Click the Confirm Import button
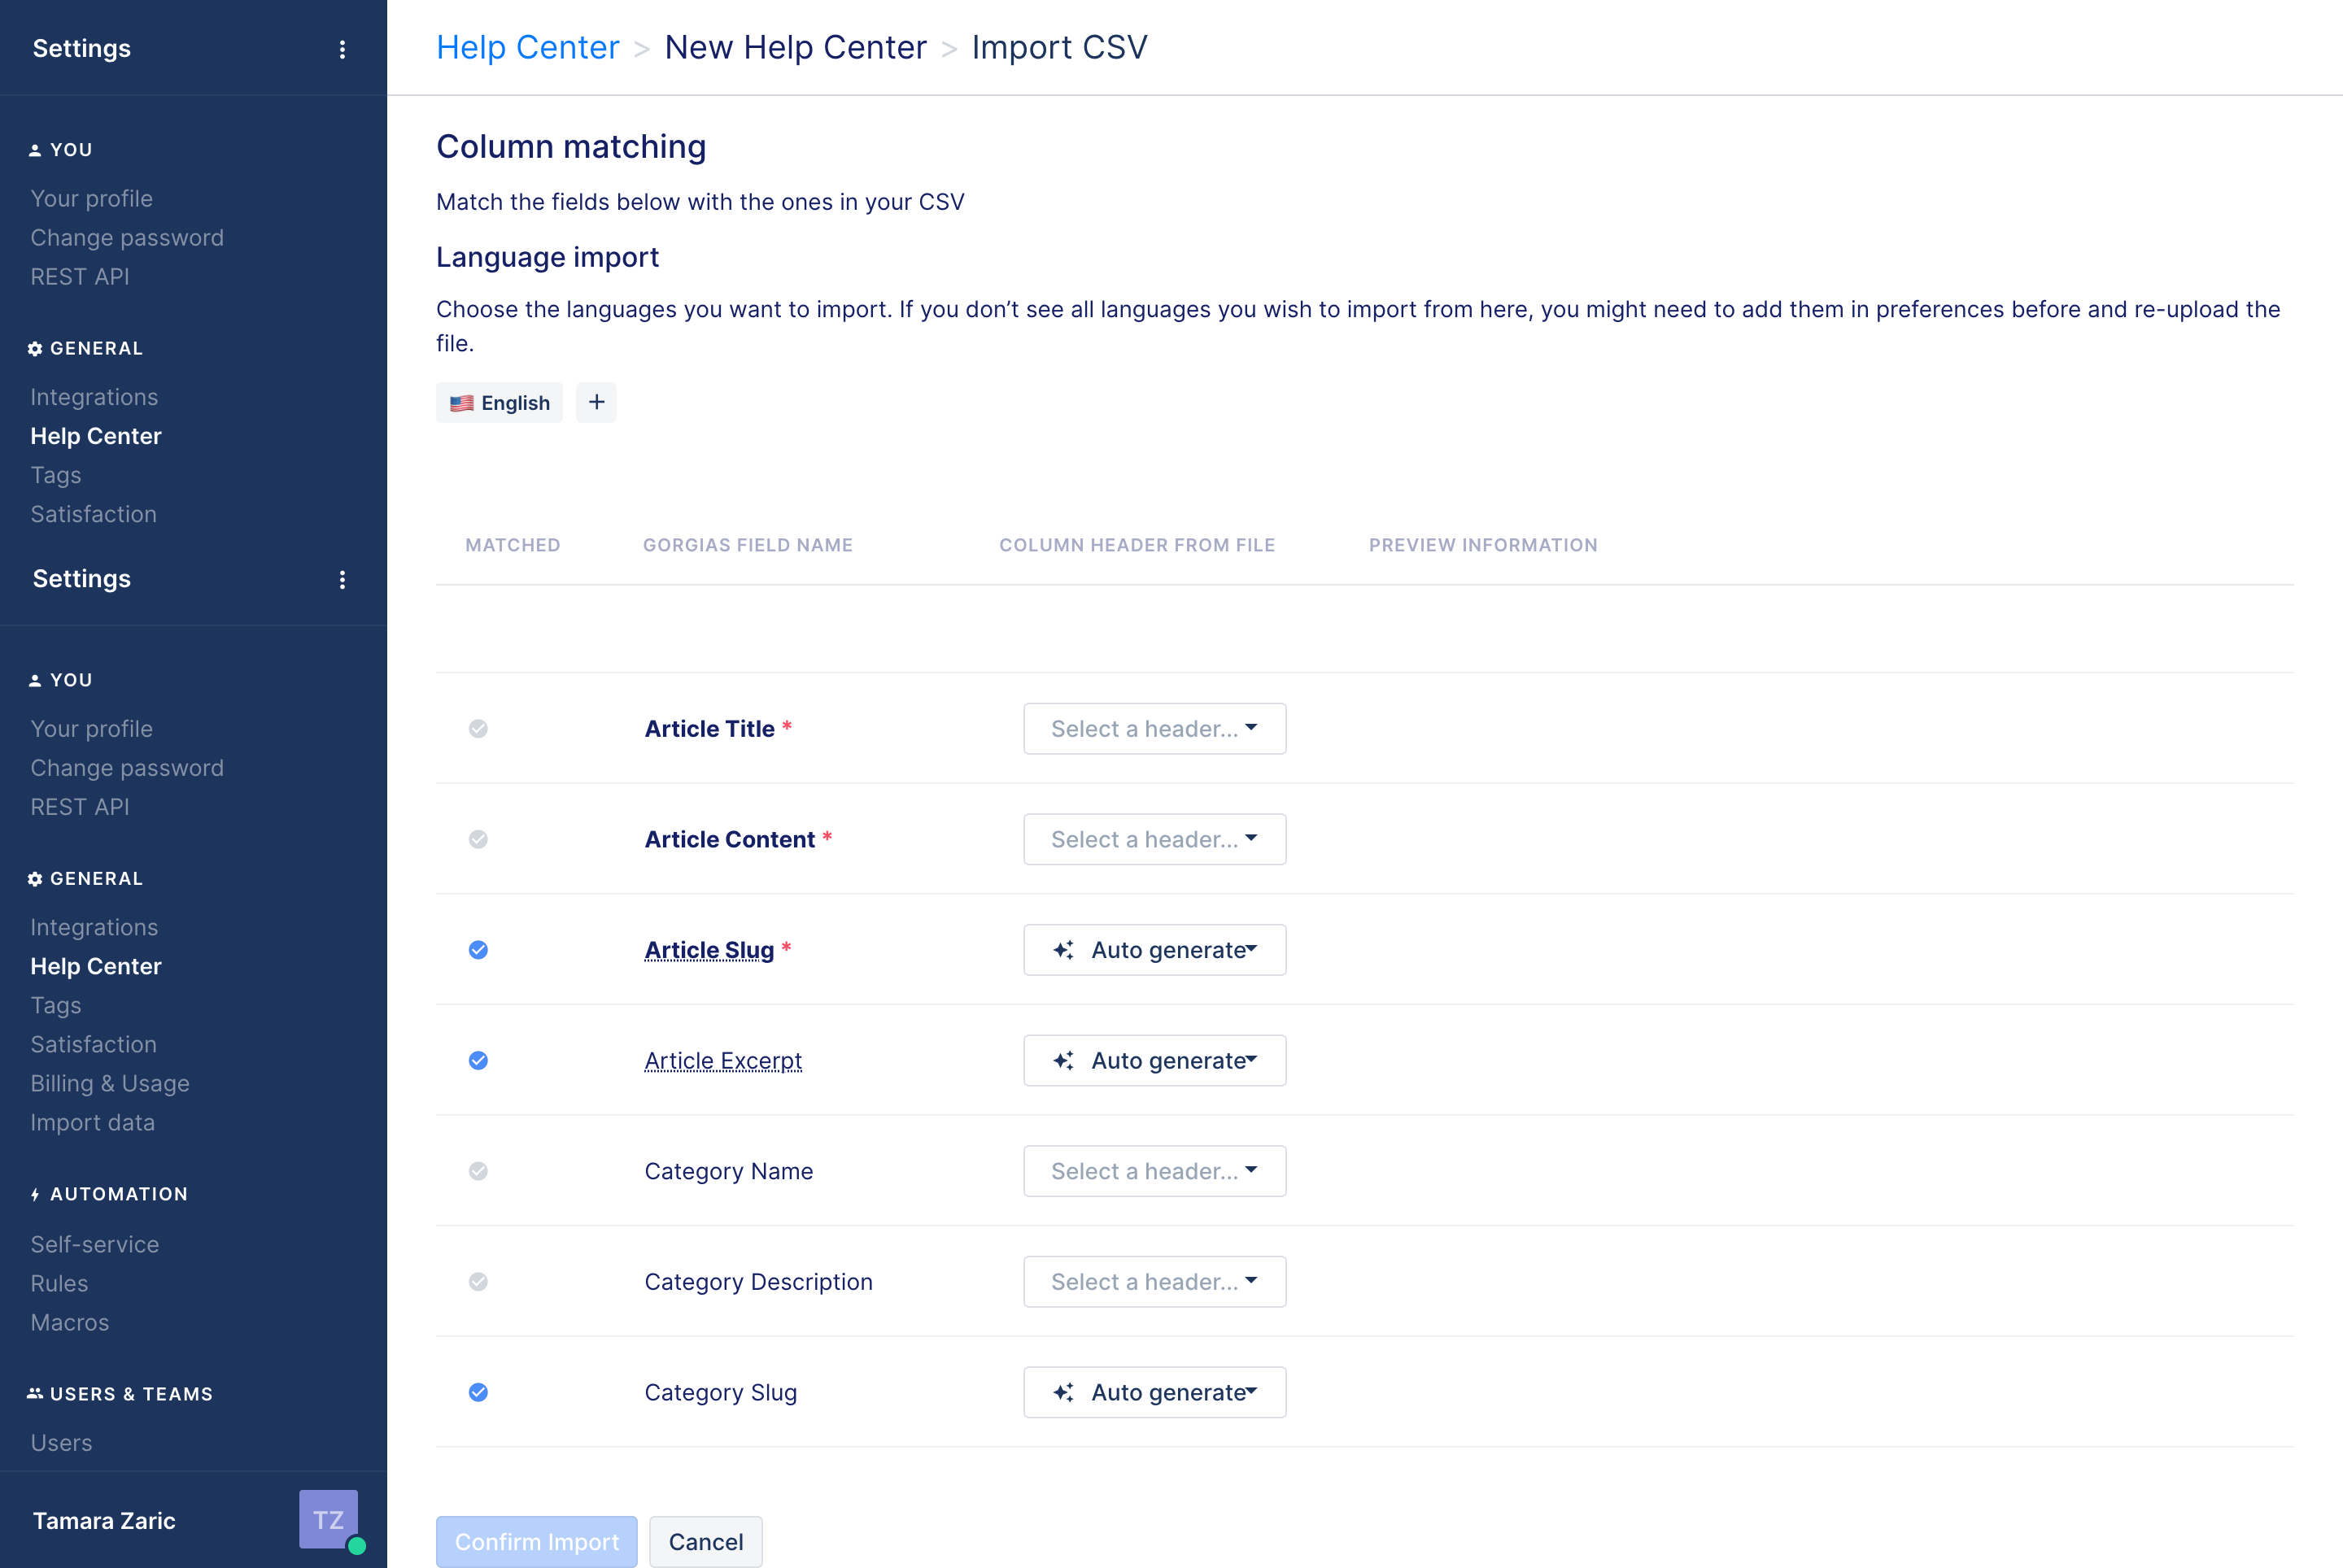This screenshot has width=2343, height=1568. pyautogui.click(x=536, y=1541)
